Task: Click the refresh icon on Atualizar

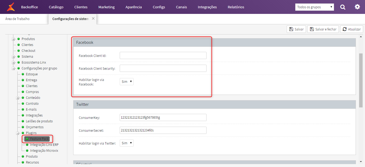Action: [x=345, y=29]
